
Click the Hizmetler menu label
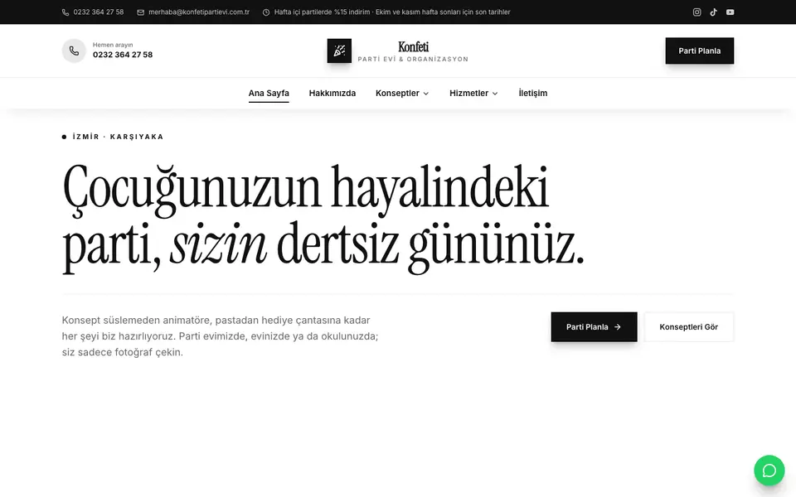[x=468, y=94]
